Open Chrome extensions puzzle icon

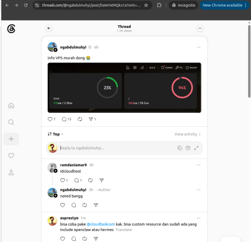[159, 5]
